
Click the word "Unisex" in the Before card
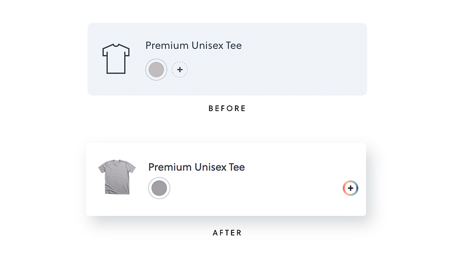pos(207,45)
